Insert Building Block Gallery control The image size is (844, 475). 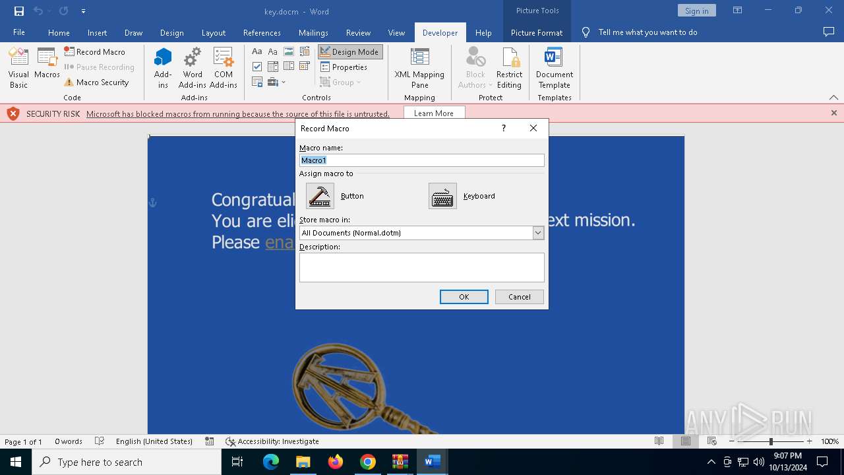tap(305, 51)
